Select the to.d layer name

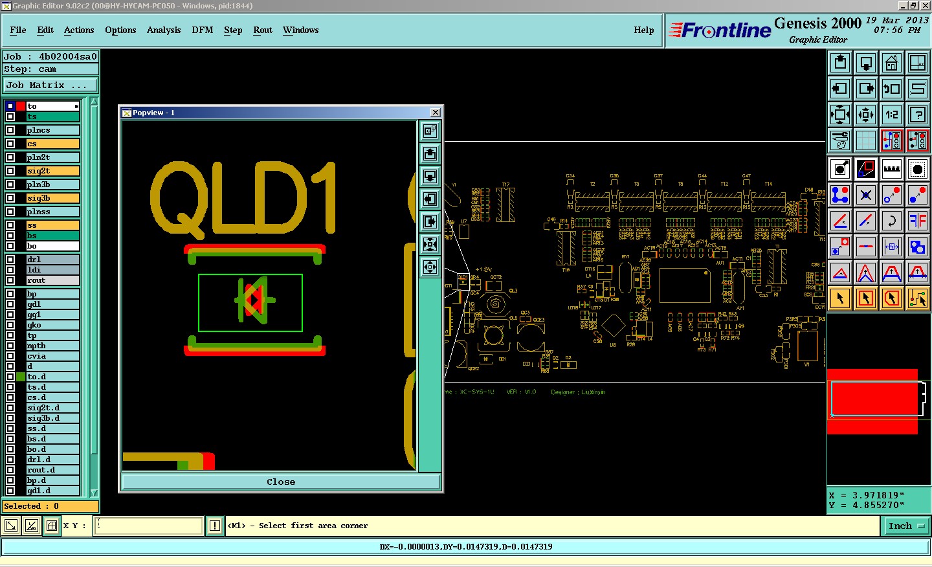click(52, 377)
